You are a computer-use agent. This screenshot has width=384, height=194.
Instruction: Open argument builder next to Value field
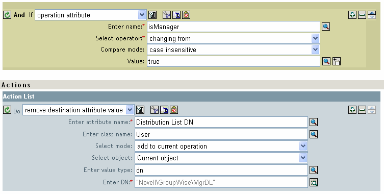click(x=337, y=61)
